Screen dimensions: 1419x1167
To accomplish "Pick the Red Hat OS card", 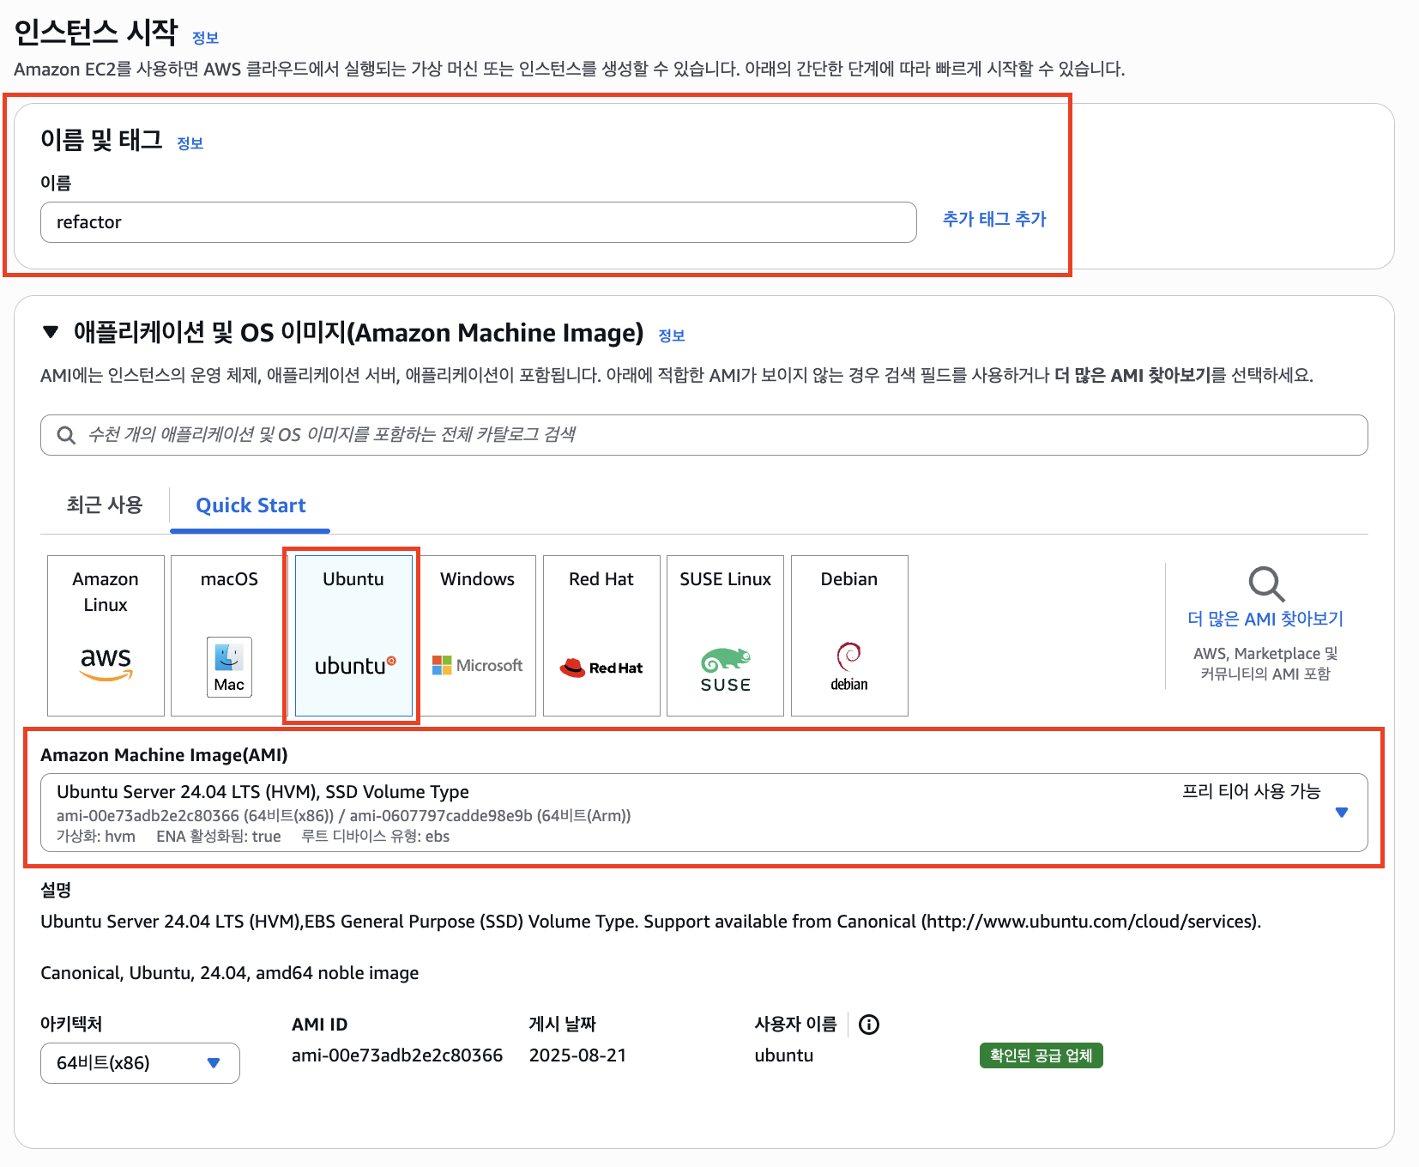I will click(x=601, y=636).
